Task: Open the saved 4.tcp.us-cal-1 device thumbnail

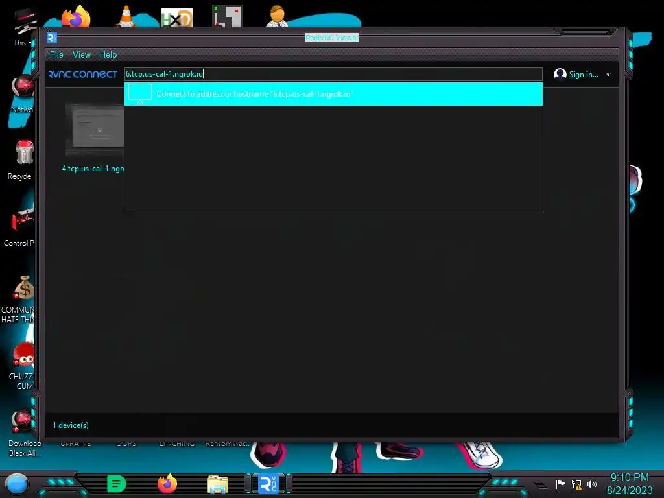Action: 95,130
